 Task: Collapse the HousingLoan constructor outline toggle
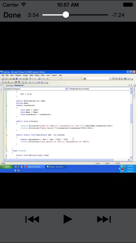[x=7, y=105]
